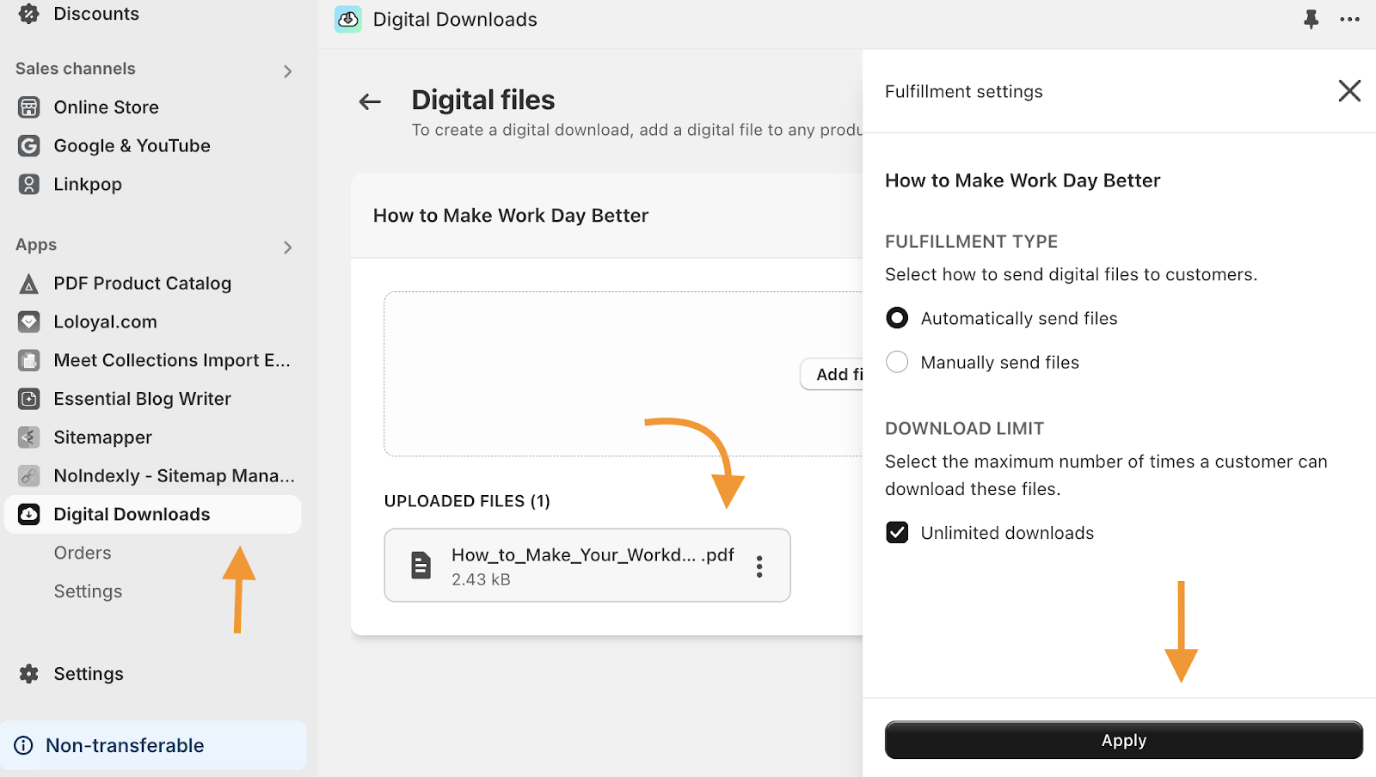This screenshot has height=777, width=1376.
Task: Click the Apply button
Action: coord(1123,740)
